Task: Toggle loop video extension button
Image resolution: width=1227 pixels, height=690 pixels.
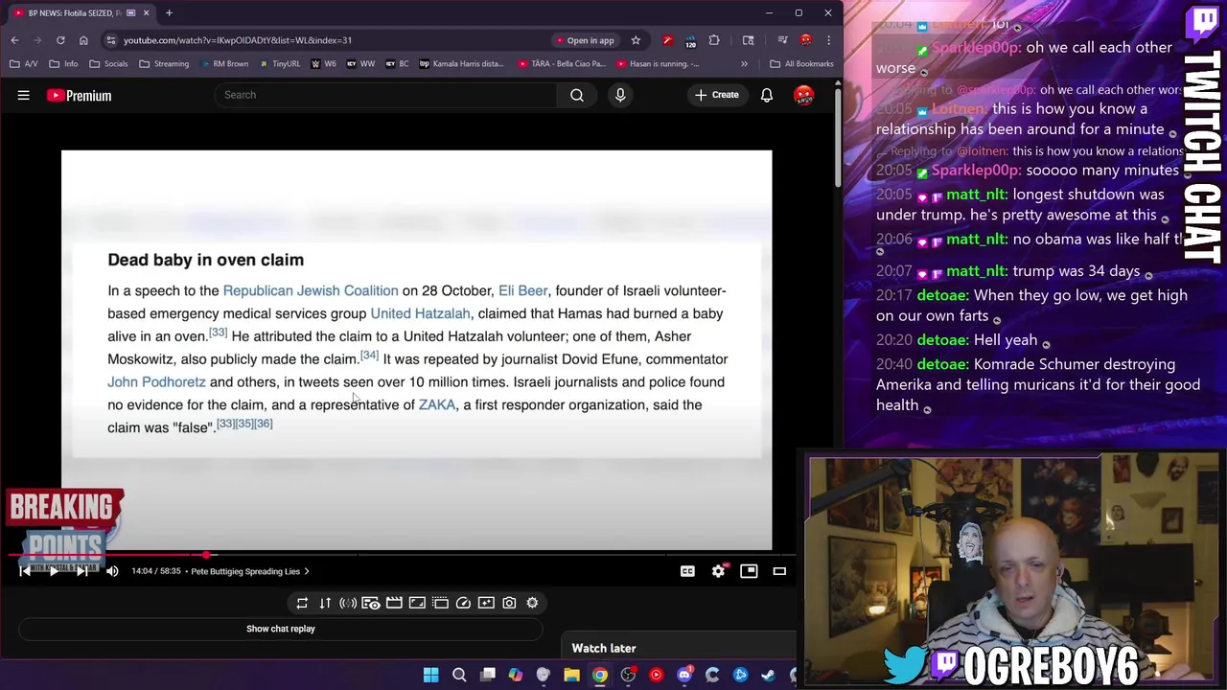Action: coord(302,603)
